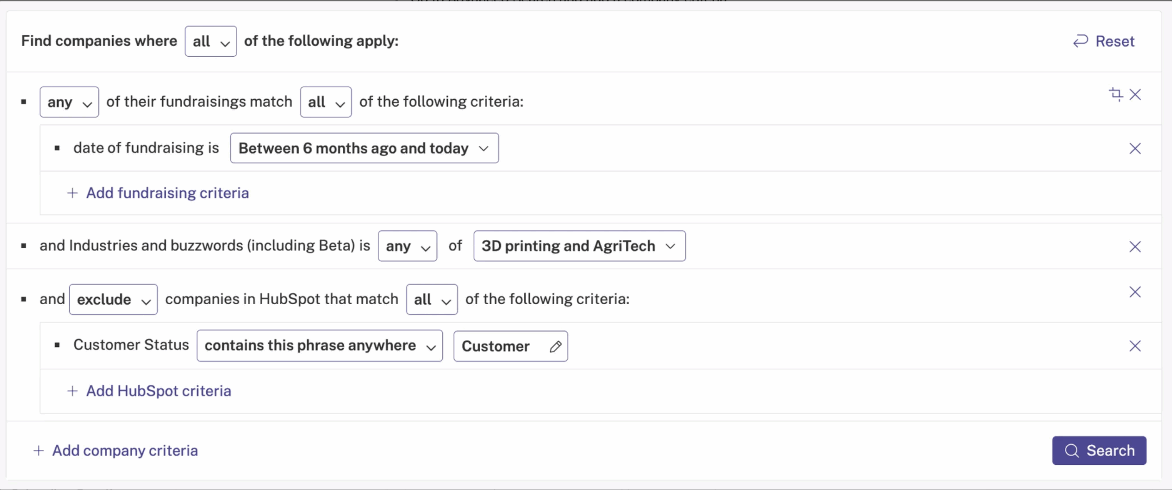
Task: Click plus icon beside Add HubSpot criteria
Action: 72,391
